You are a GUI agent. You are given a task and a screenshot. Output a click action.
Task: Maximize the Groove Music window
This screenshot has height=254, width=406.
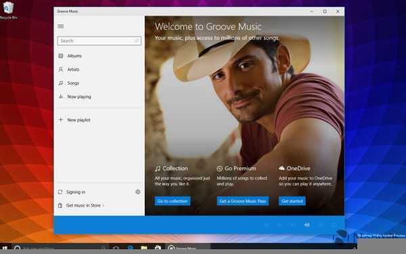(325, 12)
